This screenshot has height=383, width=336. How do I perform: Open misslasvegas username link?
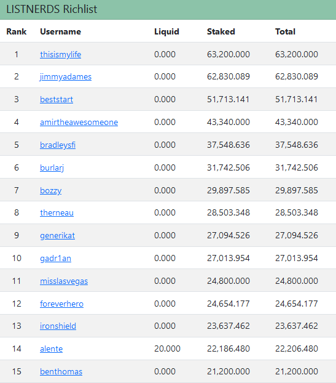[x=64, y=281]
